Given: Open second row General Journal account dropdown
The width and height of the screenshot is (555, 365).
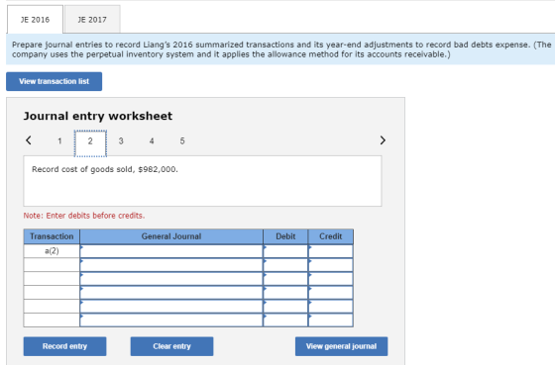Looking at the screenshot, I should click(x=171, y=265).
